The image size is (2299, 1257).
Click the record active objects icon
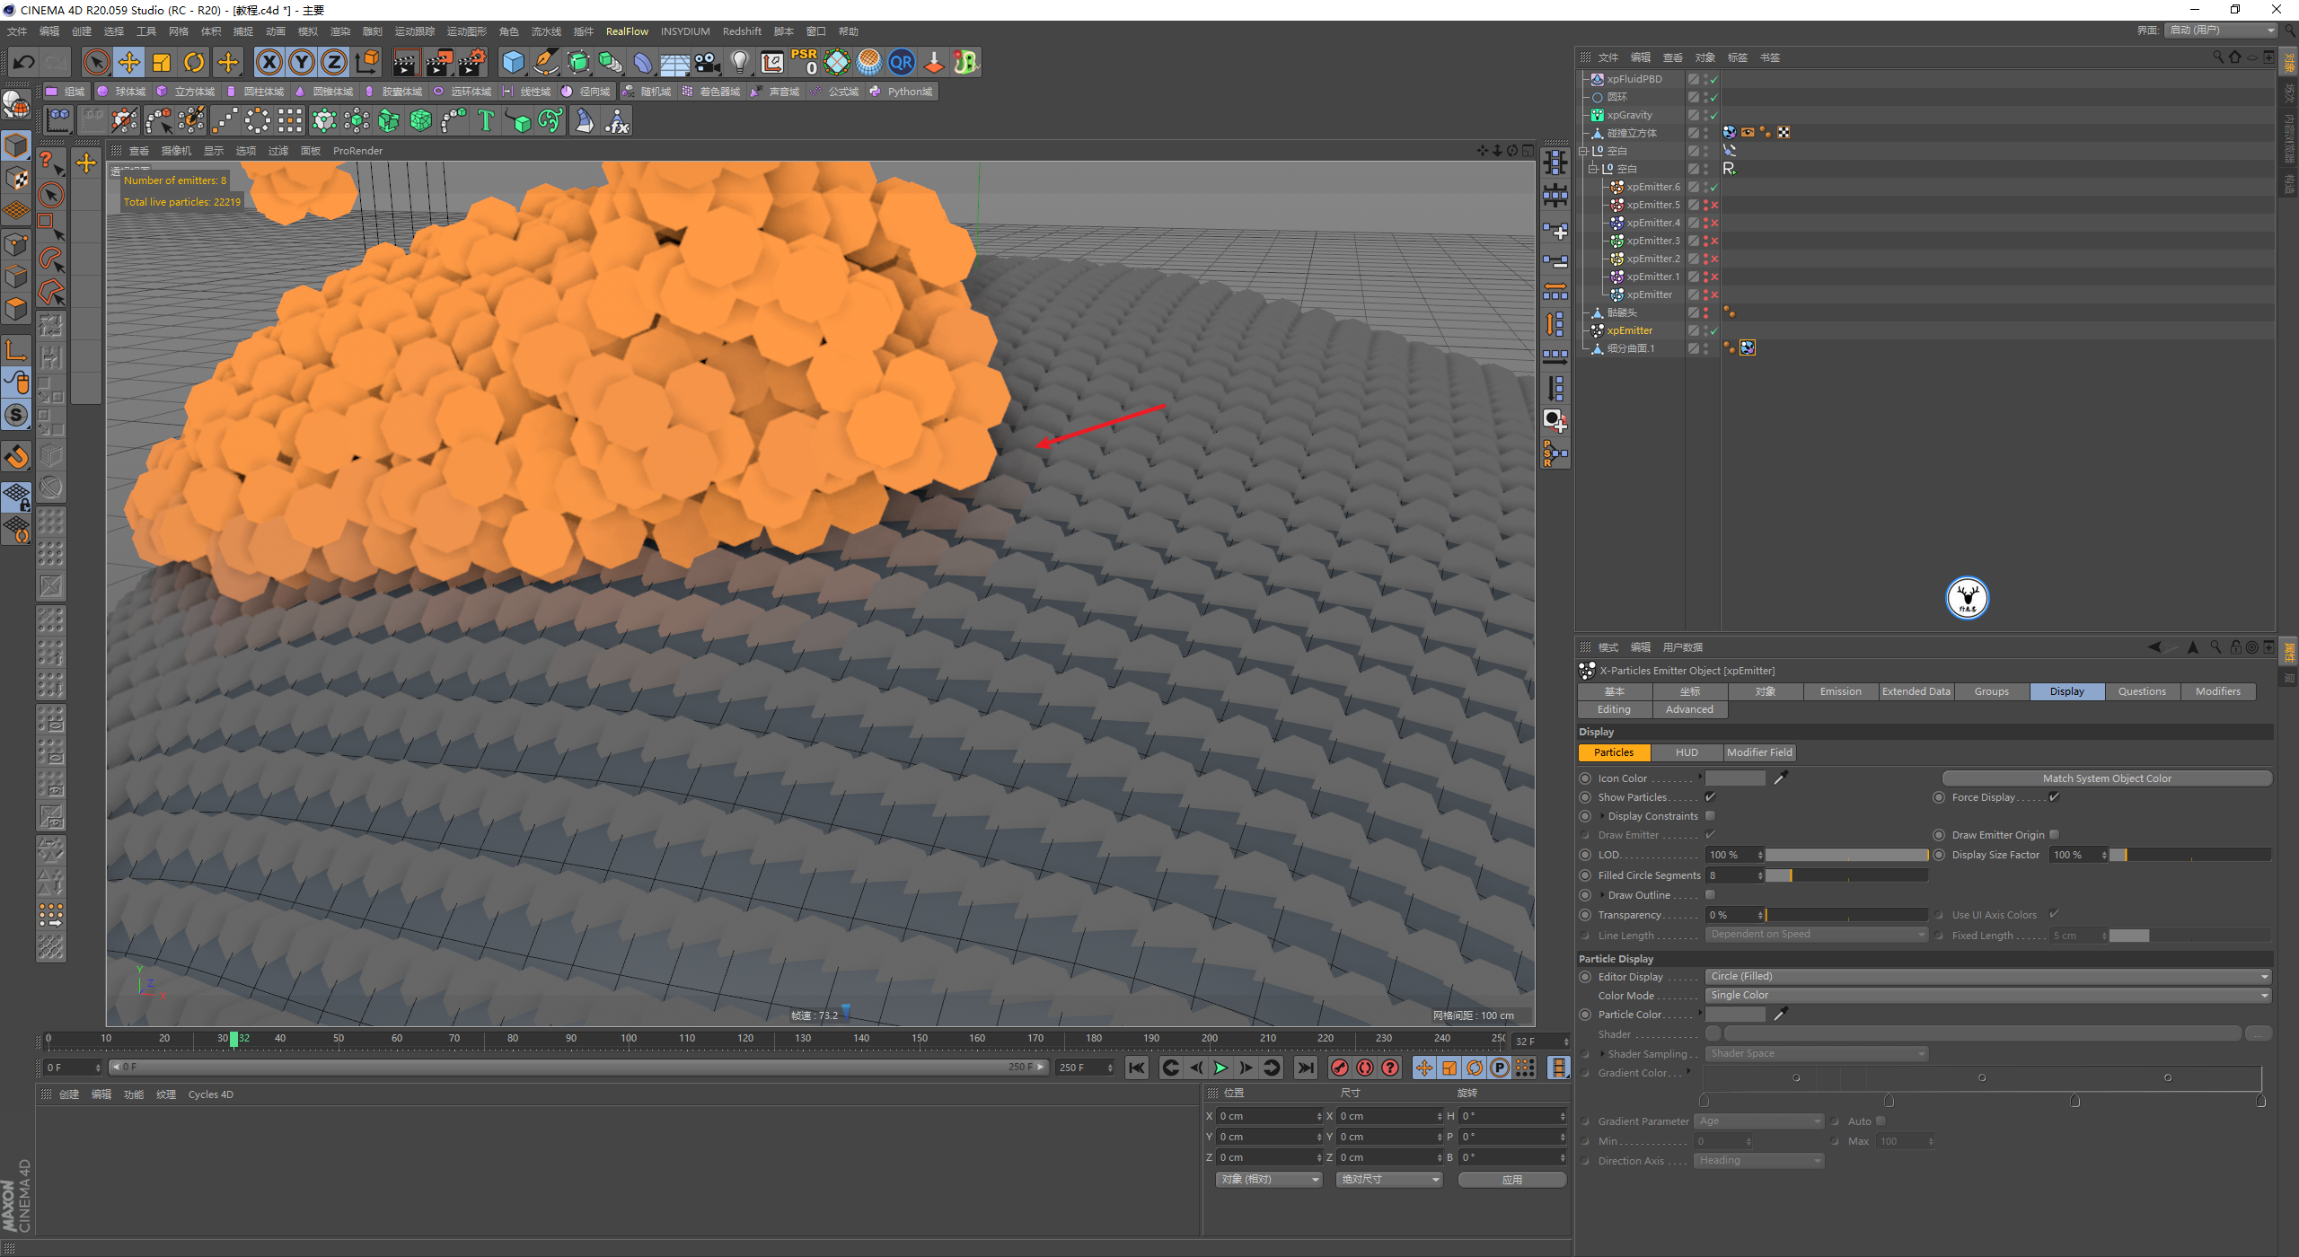point(1339,1068)
